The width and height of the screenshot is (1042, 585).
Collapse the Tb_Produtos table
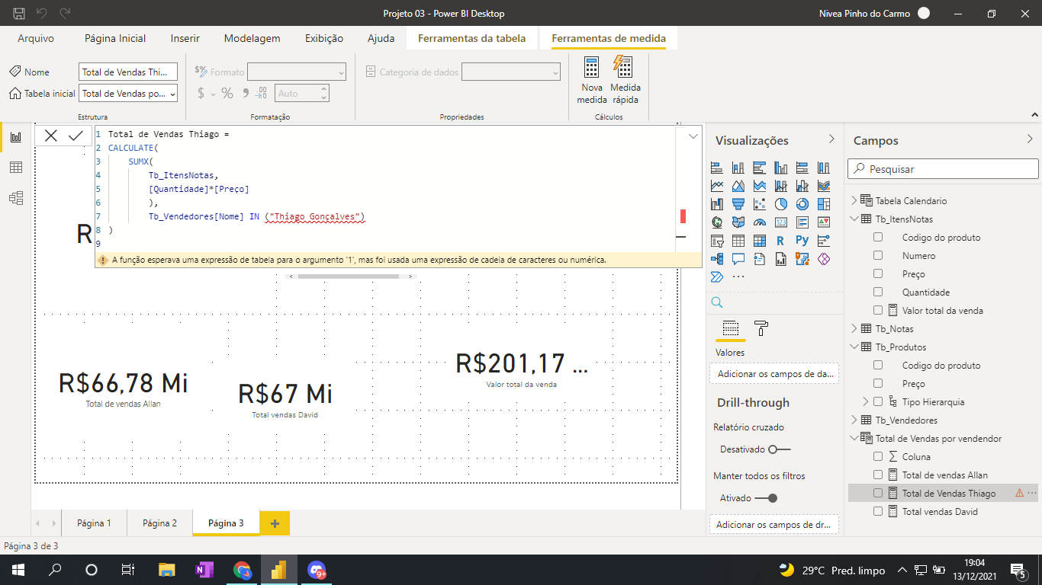point(854,347)
